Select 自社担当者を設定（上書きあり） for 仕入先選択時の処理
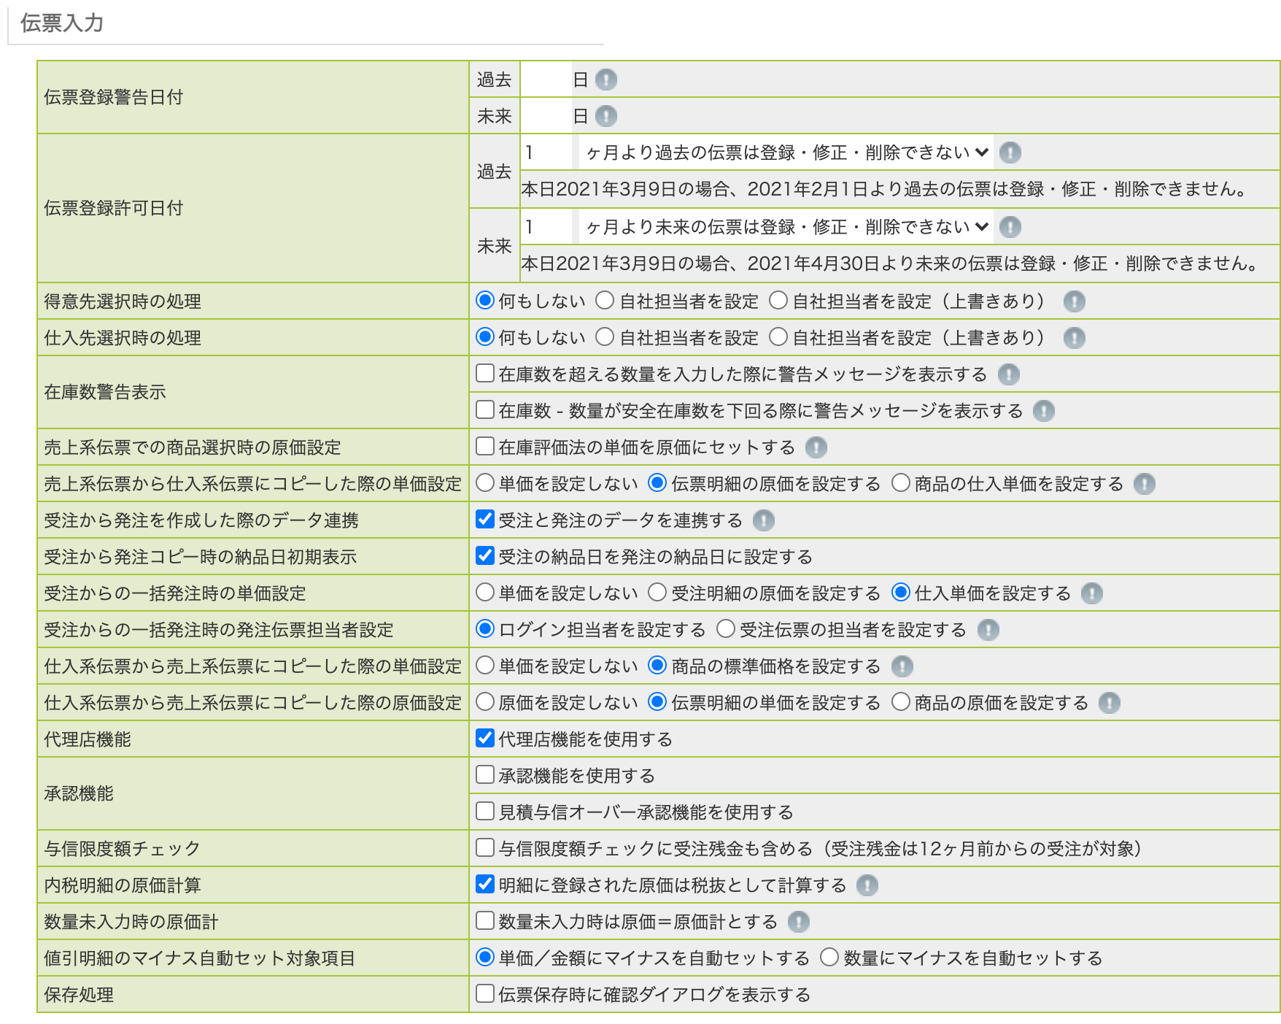The image size is (1281, 1024). [x=778, y=336]
